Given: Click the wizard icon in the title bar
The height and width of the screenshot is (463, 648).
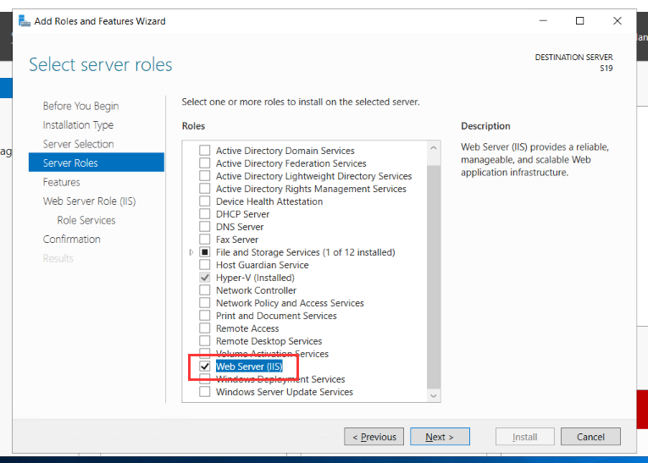Looking at the screenshot, I should pos(25,21).
